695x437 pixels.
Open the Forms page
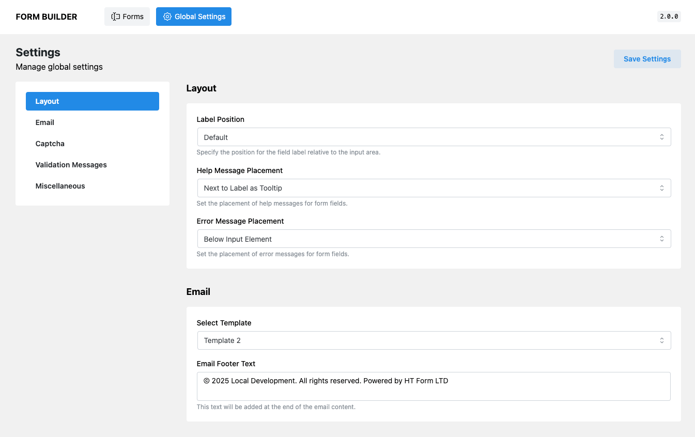(x=127, y=17)
